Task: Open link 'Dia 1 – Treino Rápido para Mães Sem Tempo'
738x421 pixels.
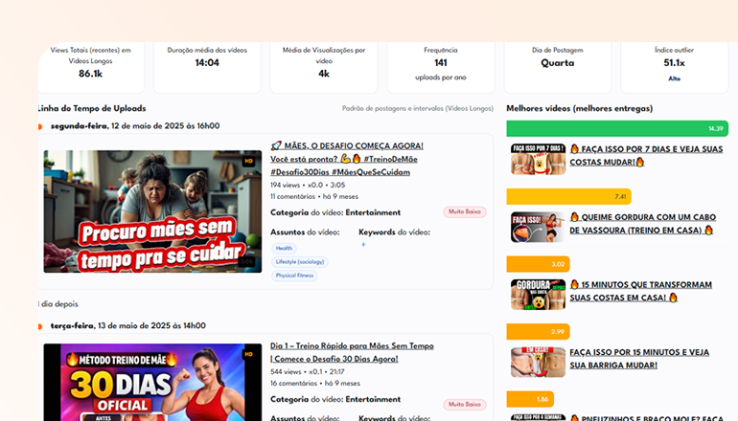Action: [x=352, y=352]
